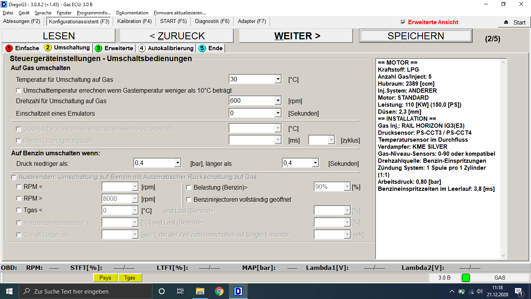Image resolution: width=531 pixels, height=299 pixels.
Task: Open the notification center icon
Action: (x=519, y=291)
